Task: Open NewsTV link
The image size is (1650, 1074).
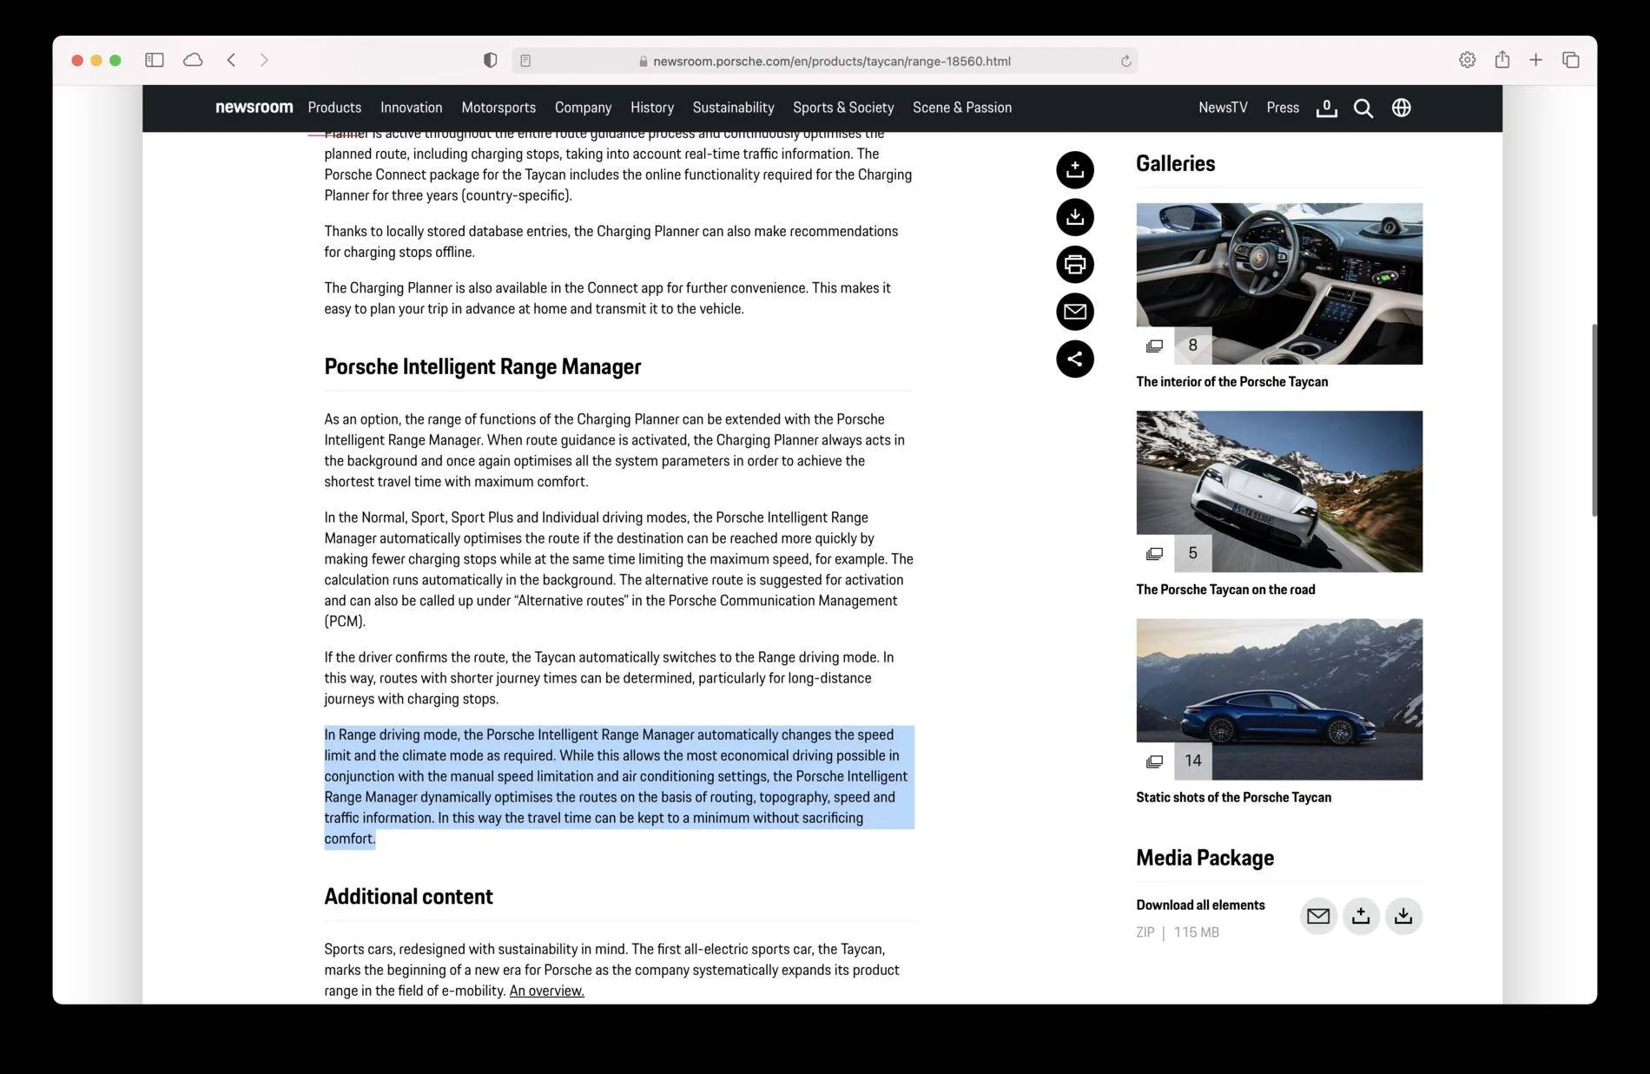Action: (x=1223, y=108)
